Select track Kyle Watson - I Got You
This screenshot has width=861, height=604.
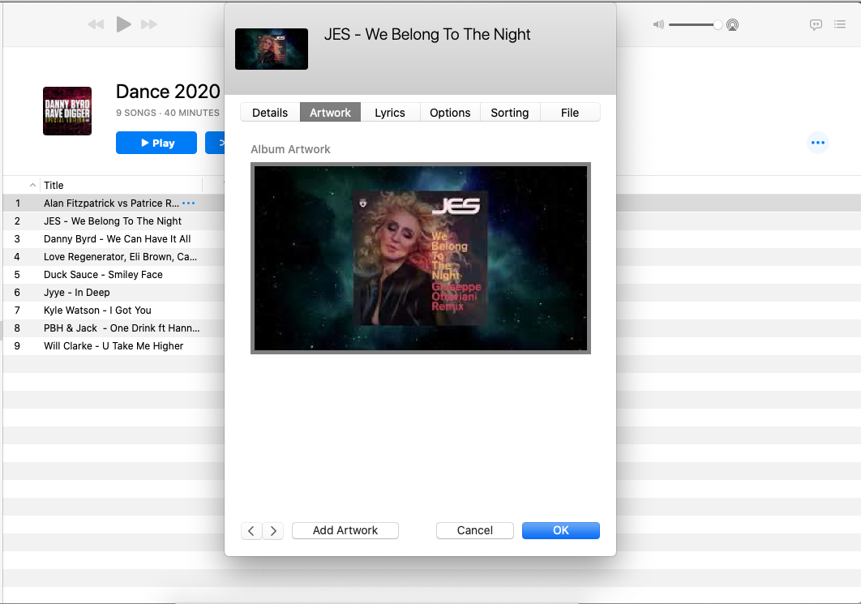click(97, 311)
